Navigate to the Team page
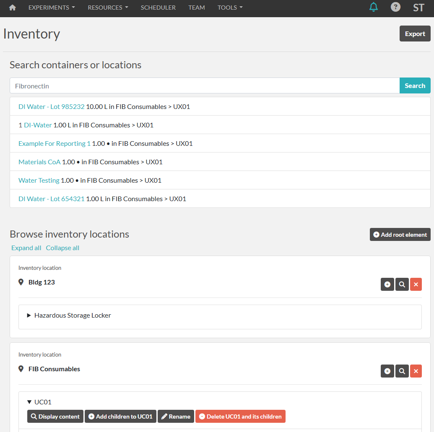Viewport: 434px width, 432px height. pos(197,8)
